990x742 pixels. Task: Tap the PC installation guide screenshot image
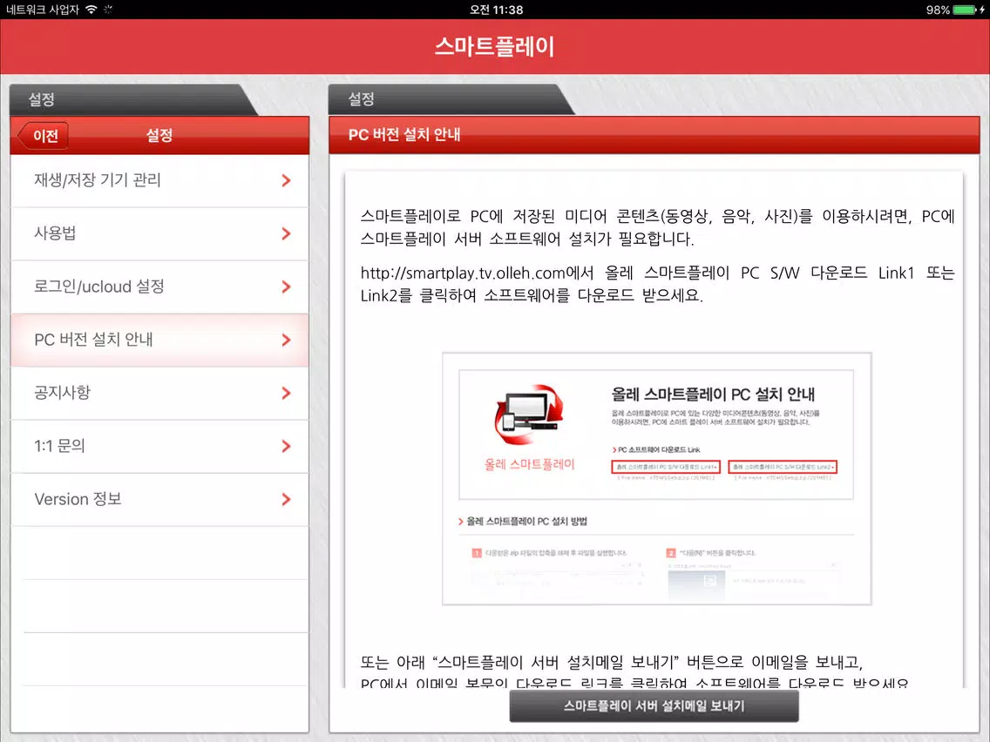(x=656, y=479)
